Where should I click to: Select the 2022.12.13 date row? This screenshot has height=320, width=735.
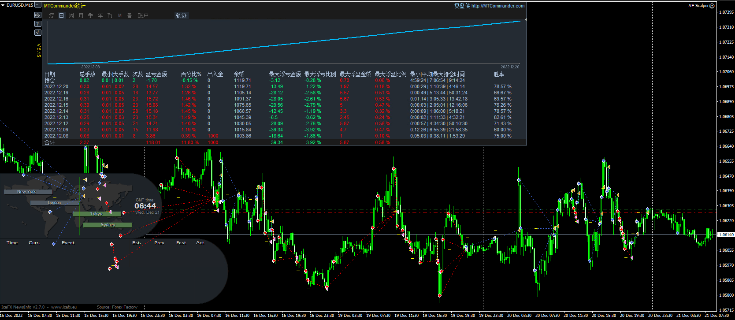56,117
